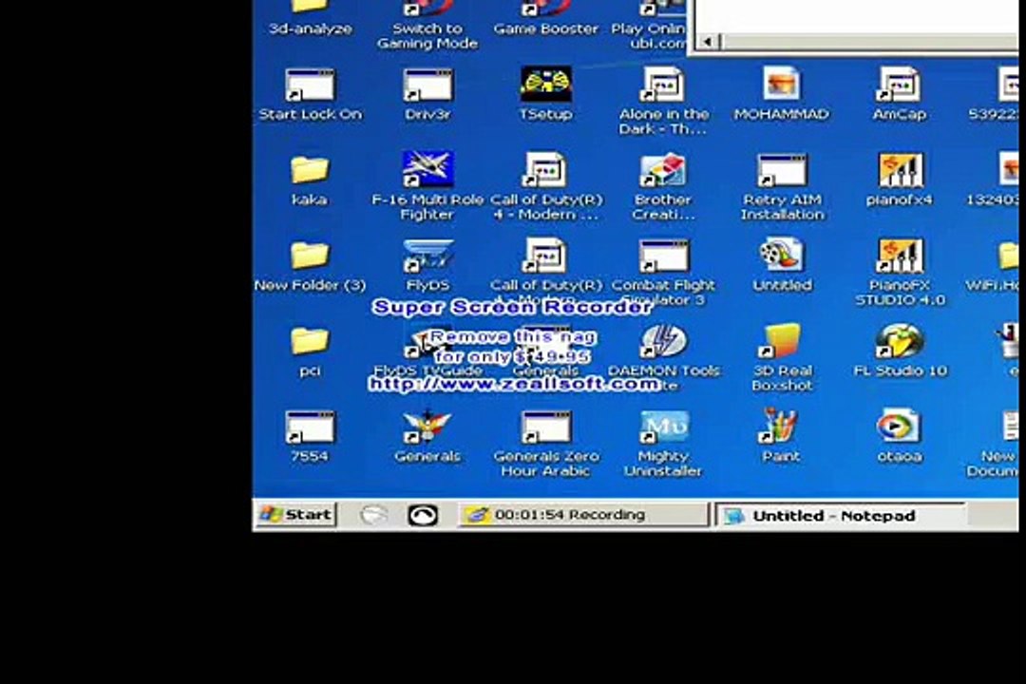Click Retry AIM Installation shortcut

[x=781, y=170]
